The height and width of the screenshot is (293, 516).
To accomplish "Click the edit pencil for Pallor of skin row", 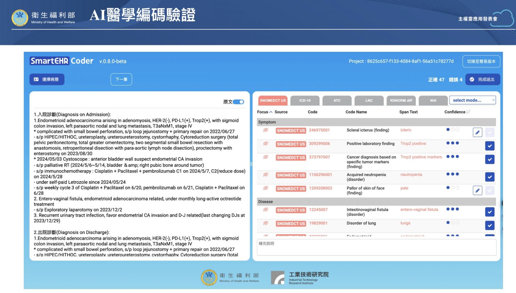I will tap(477, 190).
